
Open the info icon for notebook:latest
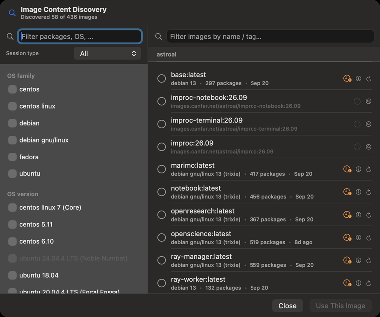358,192
